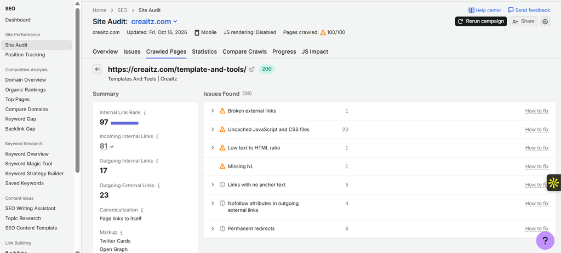Open the Statistics tab
The image size is (561, 253).
pos(204,51)
